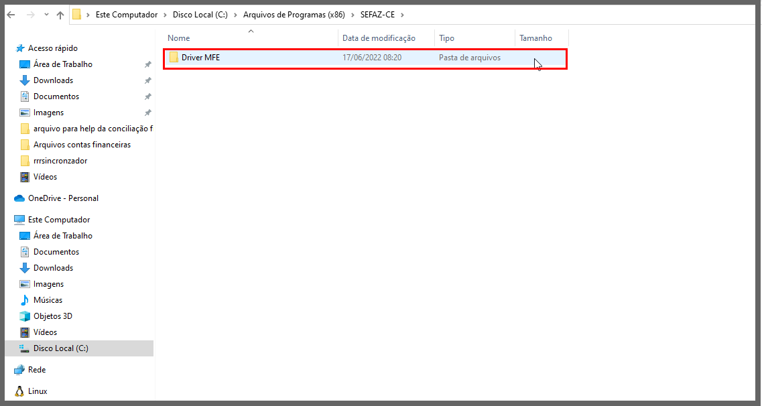
Task: Open Imagens under Este Computador
Action: tap(48, 283)
